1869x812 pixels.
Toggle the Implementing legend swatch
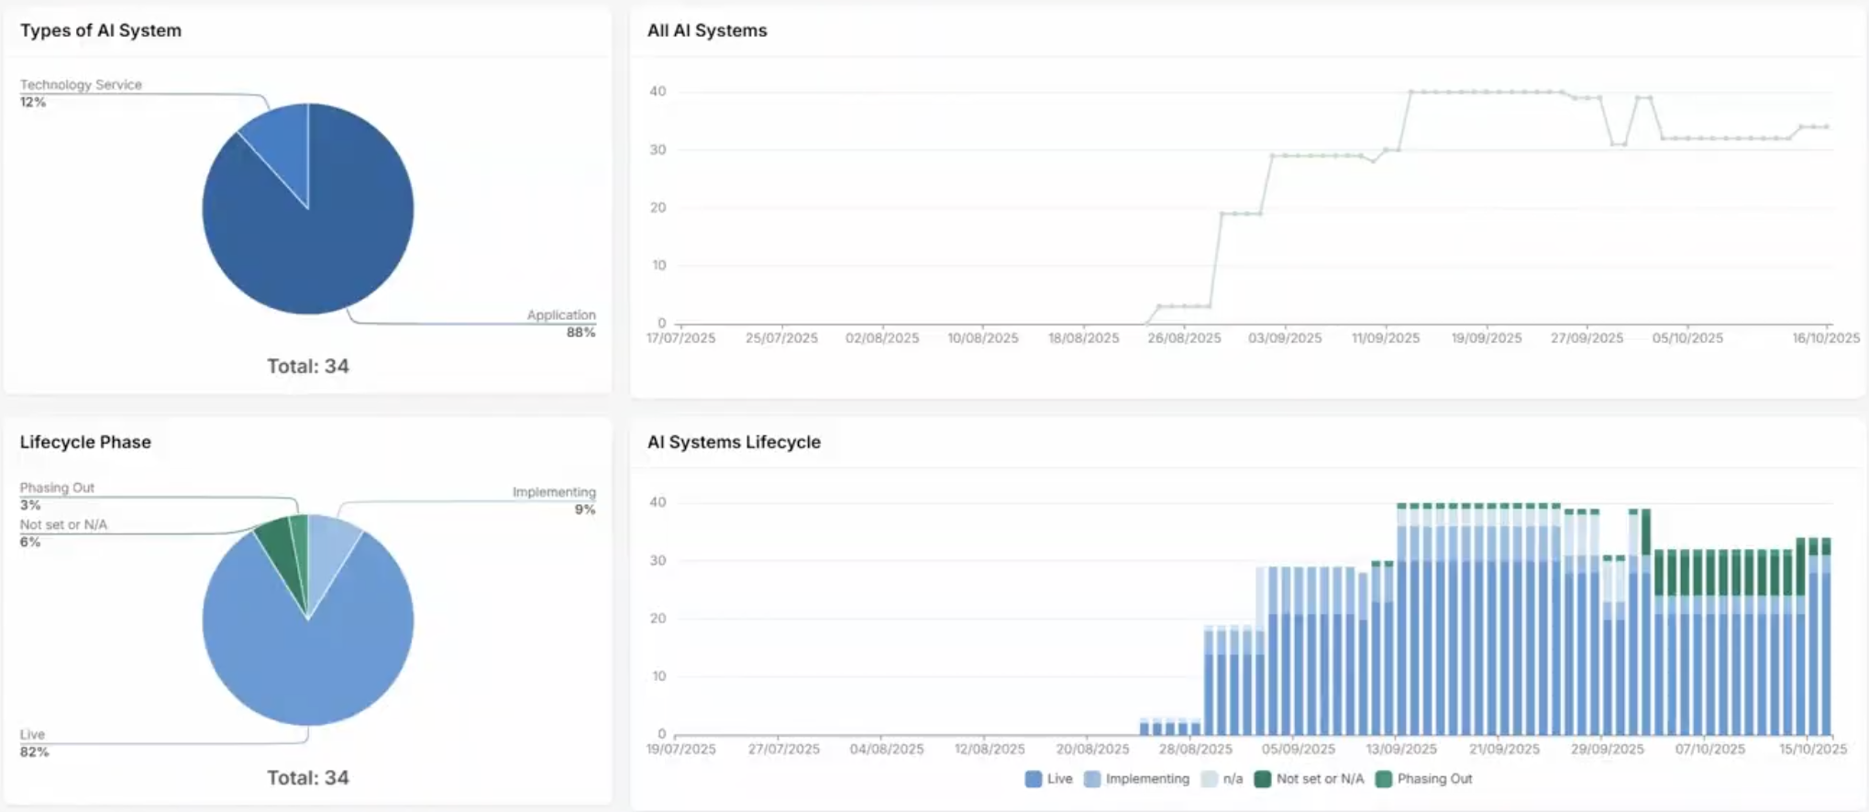(1092, 779)
